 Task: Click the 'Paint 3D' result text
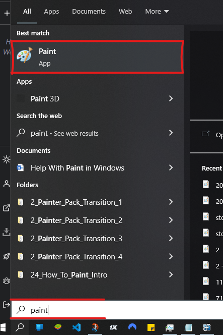pyautogui.click(x=45, y=99)
